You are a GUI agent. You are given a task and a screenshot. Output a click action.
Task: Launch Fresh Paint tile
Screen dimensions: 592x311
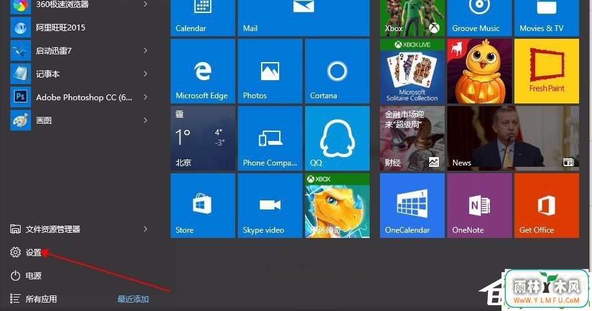[546, 71]
